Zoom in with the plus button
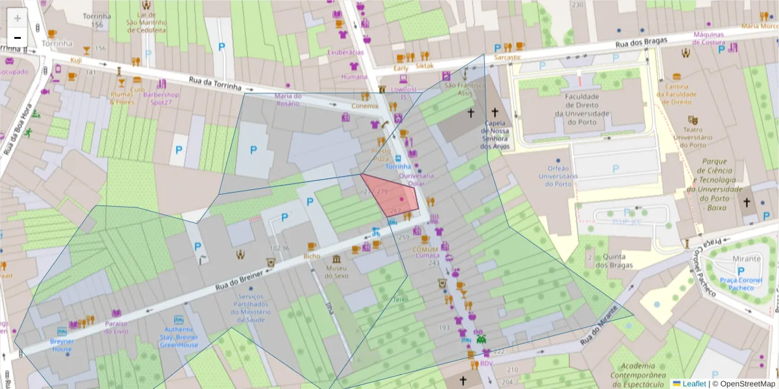779x389 pixels. click(x=16, y=16)
